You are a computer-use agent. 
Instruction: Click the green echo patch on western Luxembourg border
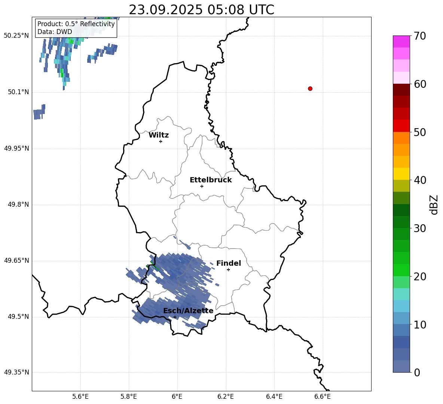[x=153, y=266]
